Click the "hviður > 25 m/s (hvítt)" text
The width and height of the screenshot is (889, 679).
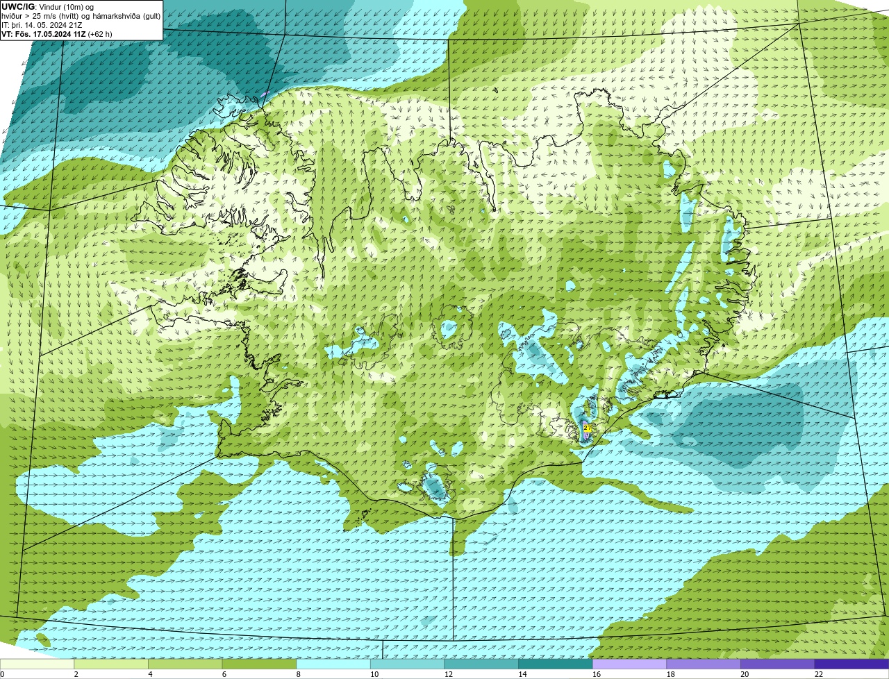[x=40, y=16]
